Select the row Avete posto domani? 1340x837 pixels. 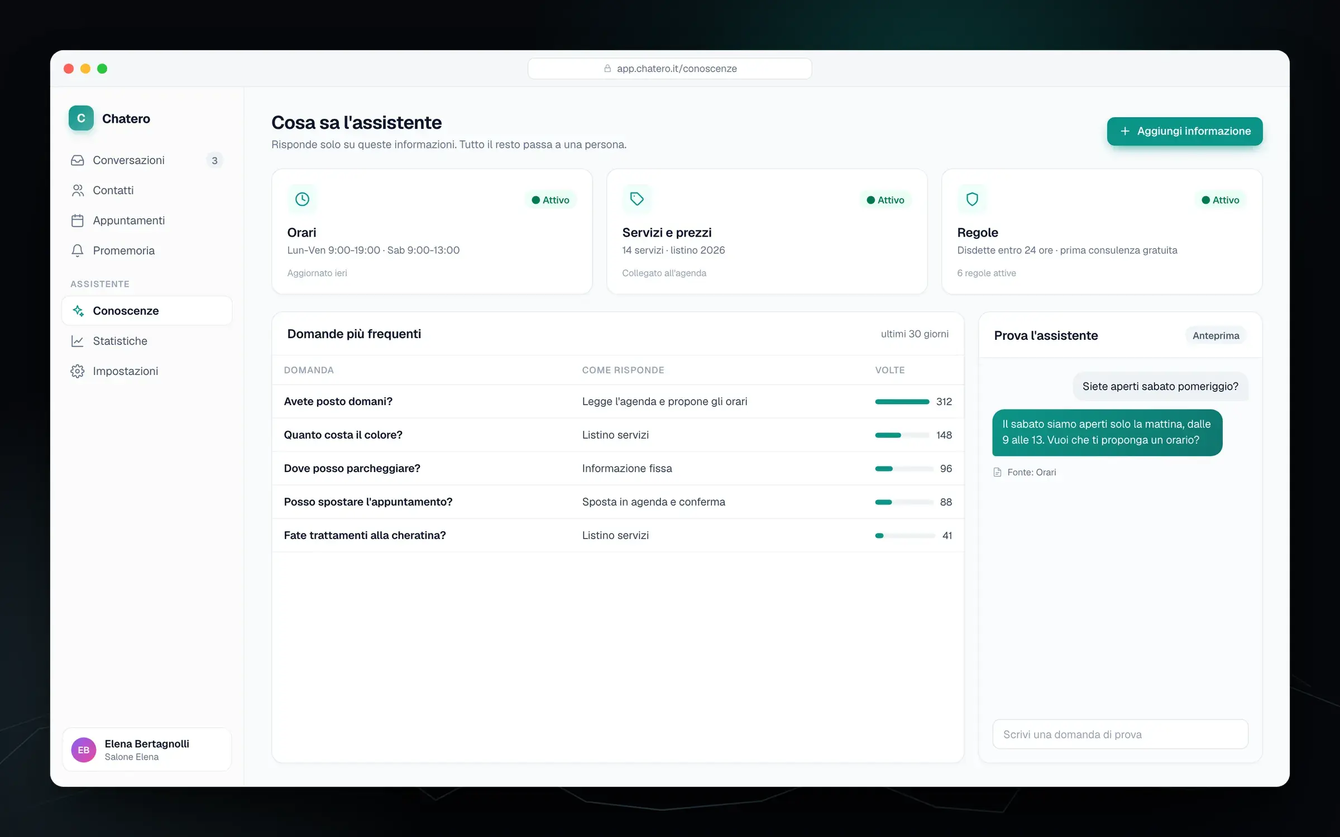(618, 402)
